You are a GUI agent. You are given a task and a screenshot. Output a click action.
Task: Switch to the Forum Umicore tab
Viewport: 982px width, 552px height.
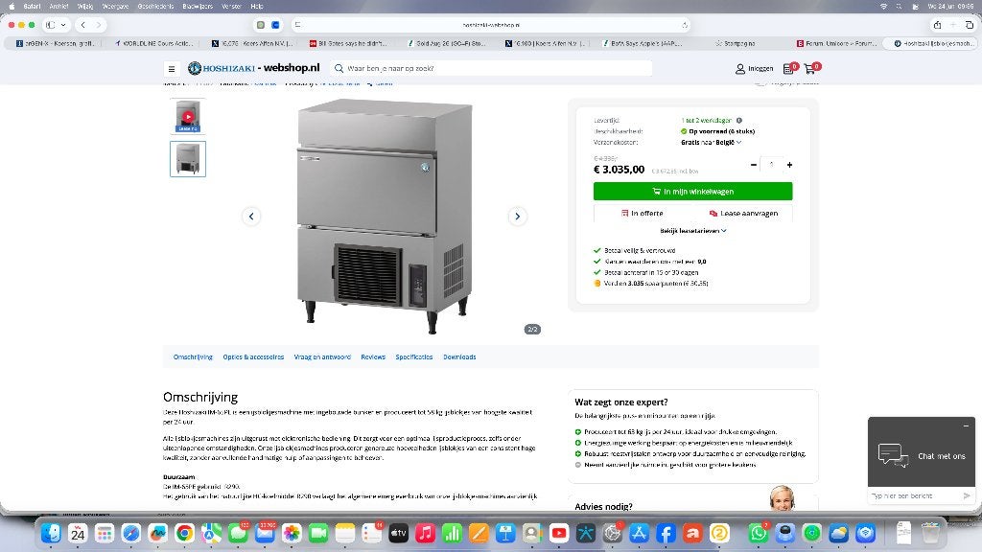coord(836,44)
